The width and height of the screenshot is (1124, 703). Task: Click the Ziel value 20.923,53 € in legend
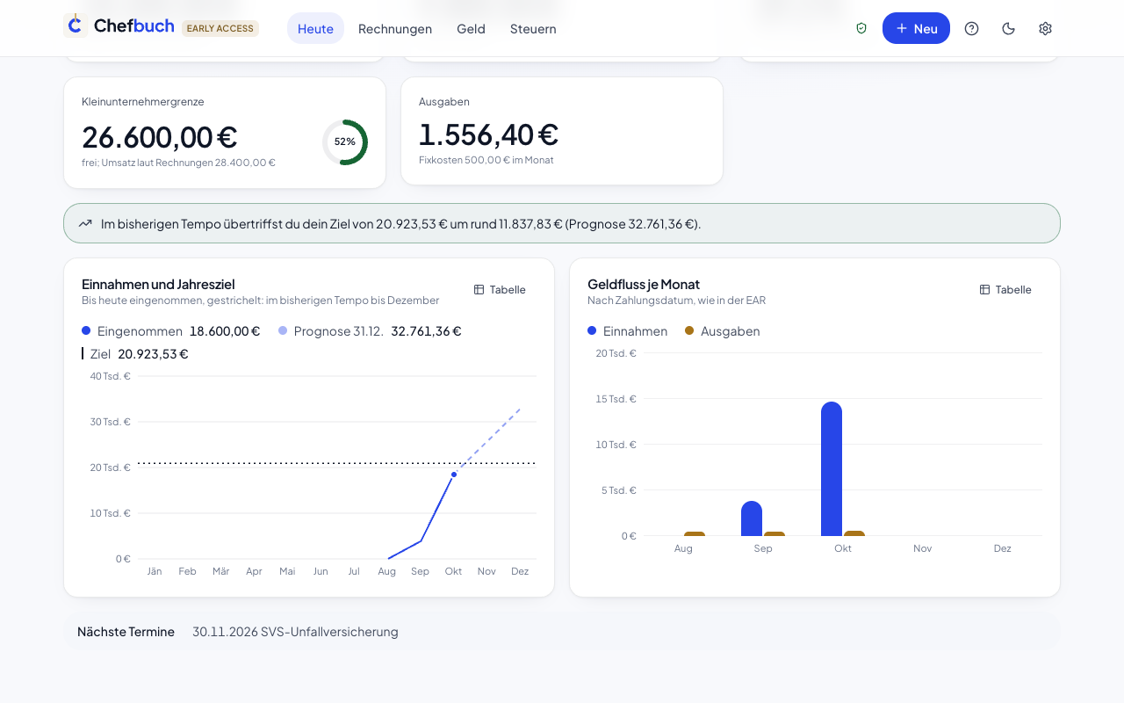click(153, 354)
